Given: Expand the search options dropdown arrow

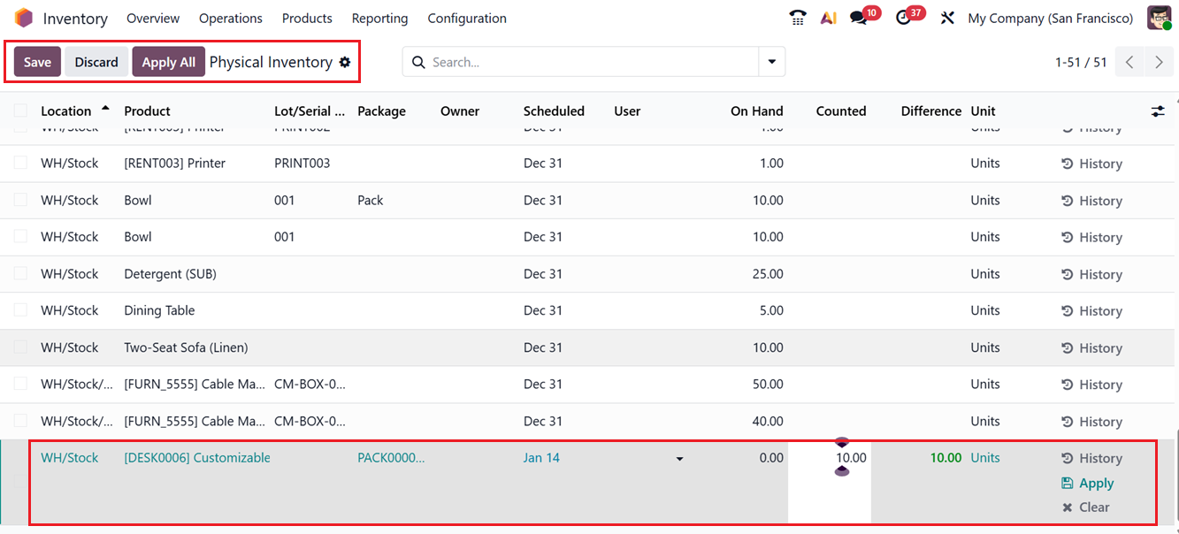Looking at the screenshot, I should click(772, 62).
